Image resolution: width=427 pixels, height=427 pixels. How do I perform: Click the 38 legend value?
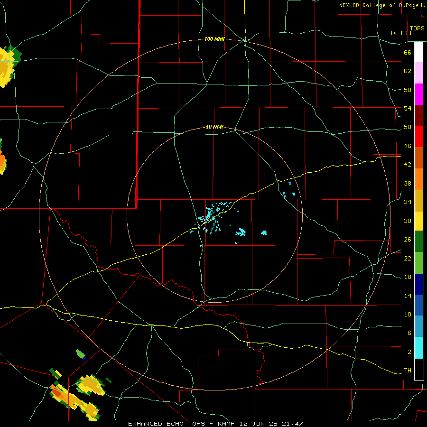(408, 183)
